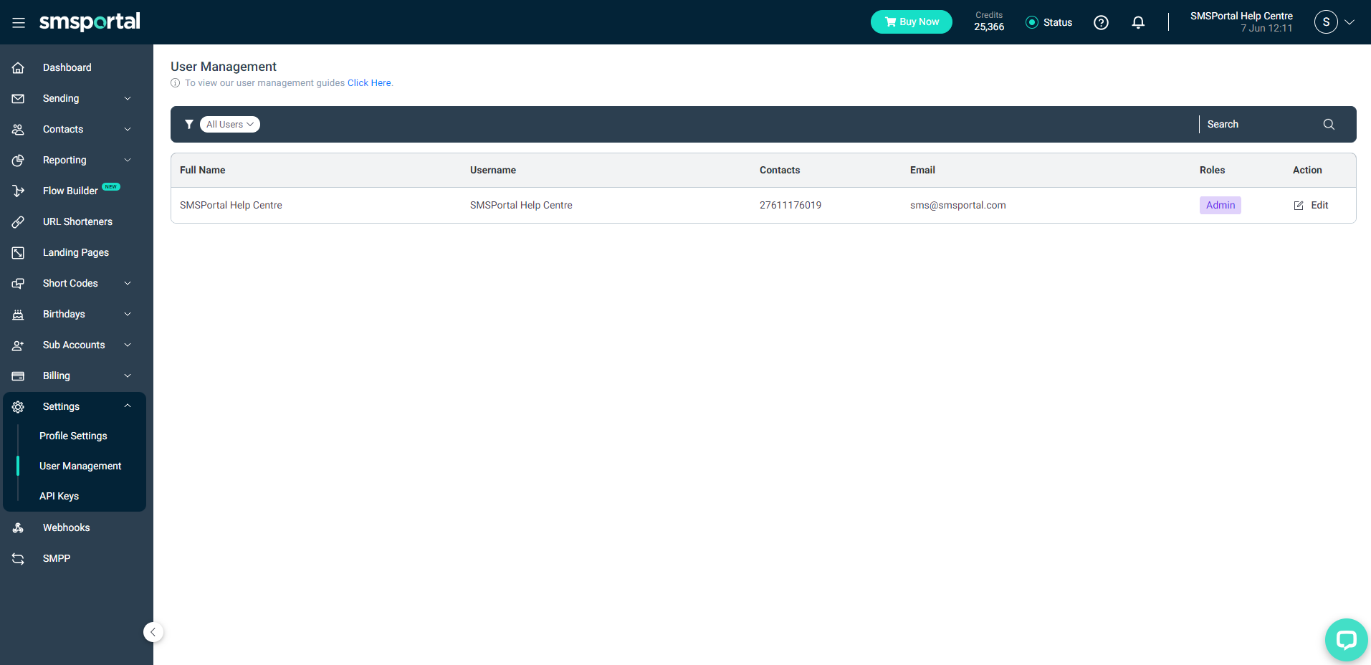Open API Keys submenu item
1371x665 pixels.
click(x=59, y=496)
